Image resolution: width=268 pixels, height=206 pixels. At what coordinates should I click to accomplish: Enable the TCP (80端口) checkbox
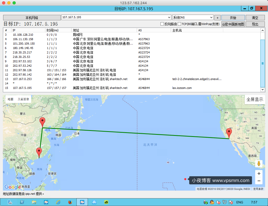179,24
